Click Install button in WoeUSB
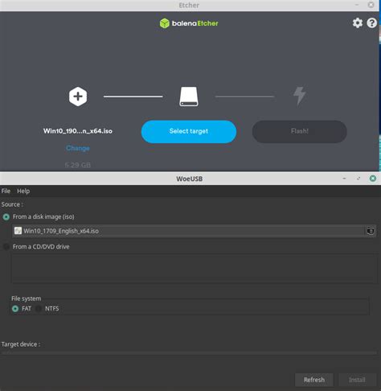 click(x=357, y=380)
